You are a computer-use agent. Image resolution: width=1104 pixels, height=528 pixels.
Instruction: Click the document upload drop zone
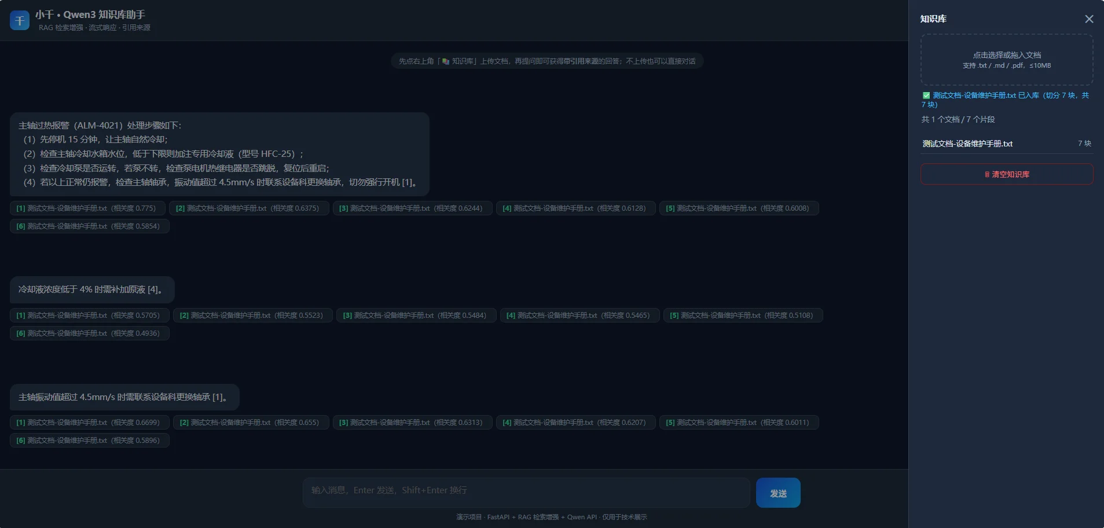pyautogui.click(x=1007, y=60)
